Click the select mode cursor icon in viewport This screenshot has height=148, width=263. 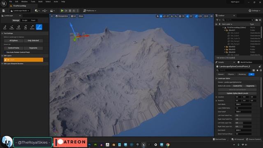pyautogui.click(x=157, y=16)
